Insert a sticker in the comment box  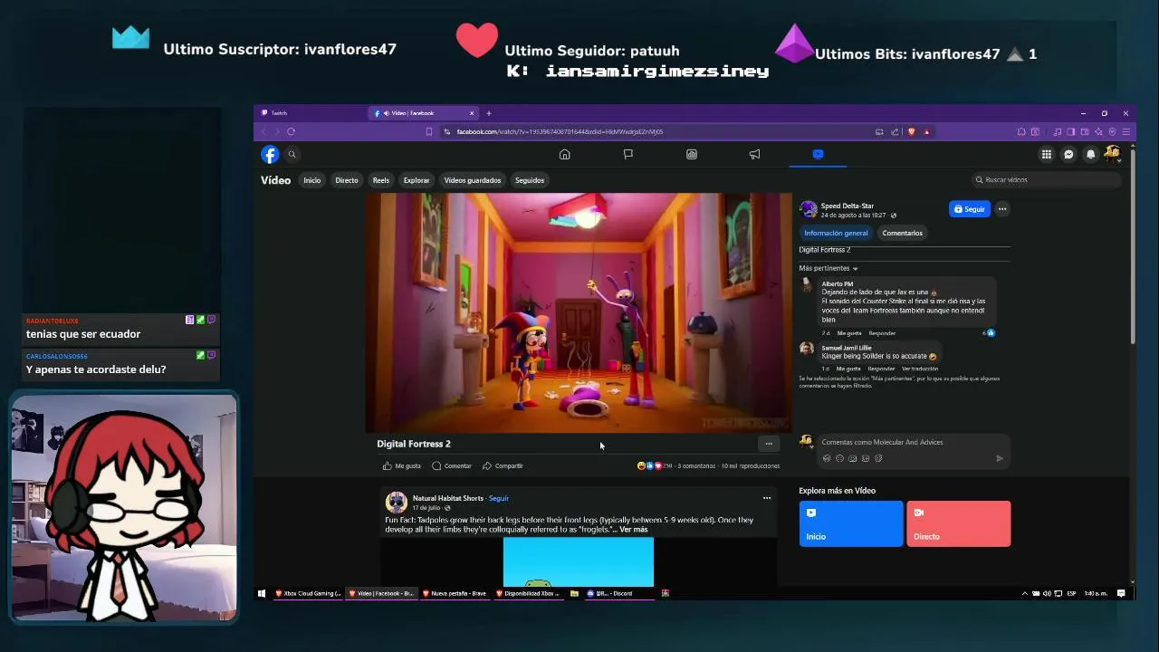(878, 458)
